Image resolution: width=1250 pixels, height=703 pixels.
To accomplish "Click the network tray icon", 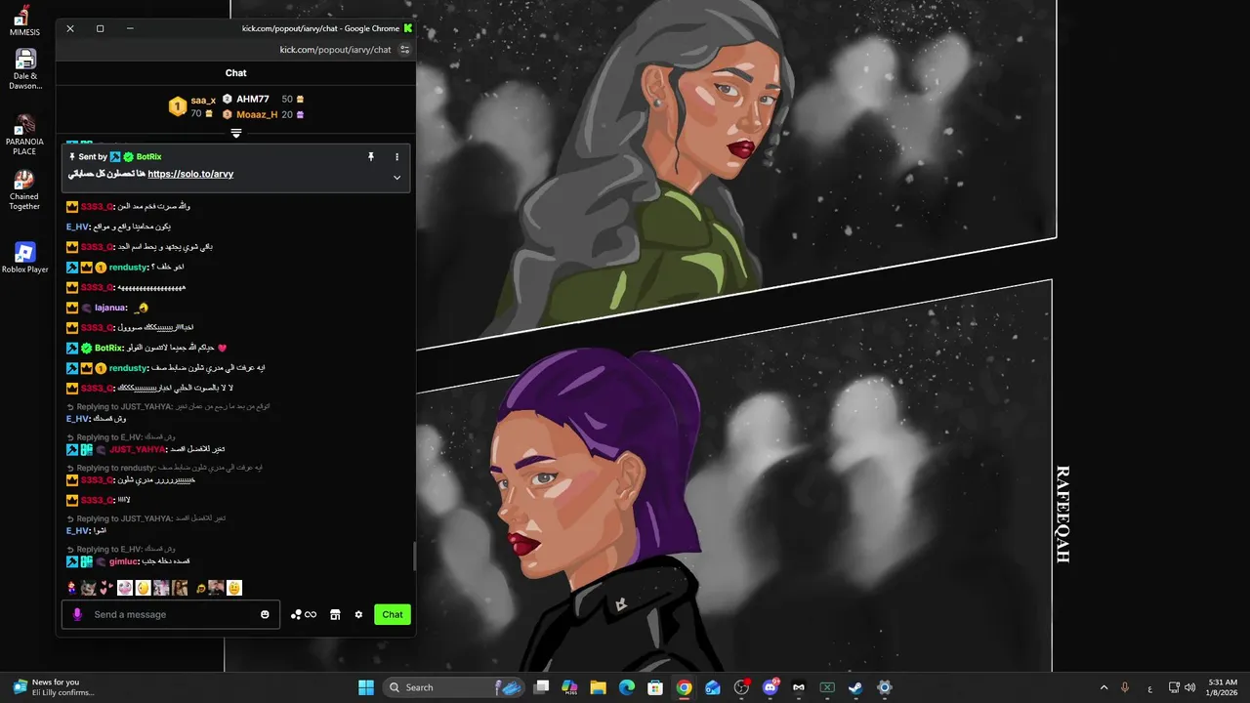I will (x=1175, y=687).
